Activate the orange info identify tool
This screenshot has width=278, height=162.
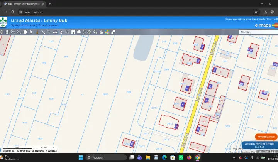pos(37,32)
